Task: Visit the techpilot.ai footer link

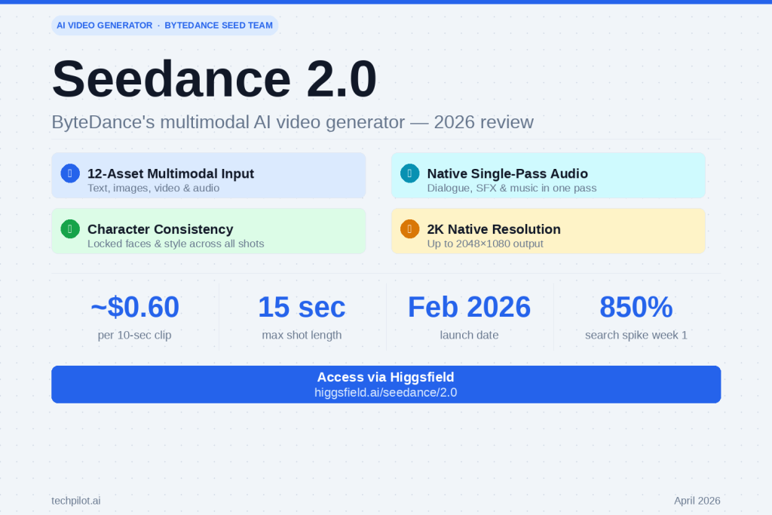Action: (x=75, y=501)
